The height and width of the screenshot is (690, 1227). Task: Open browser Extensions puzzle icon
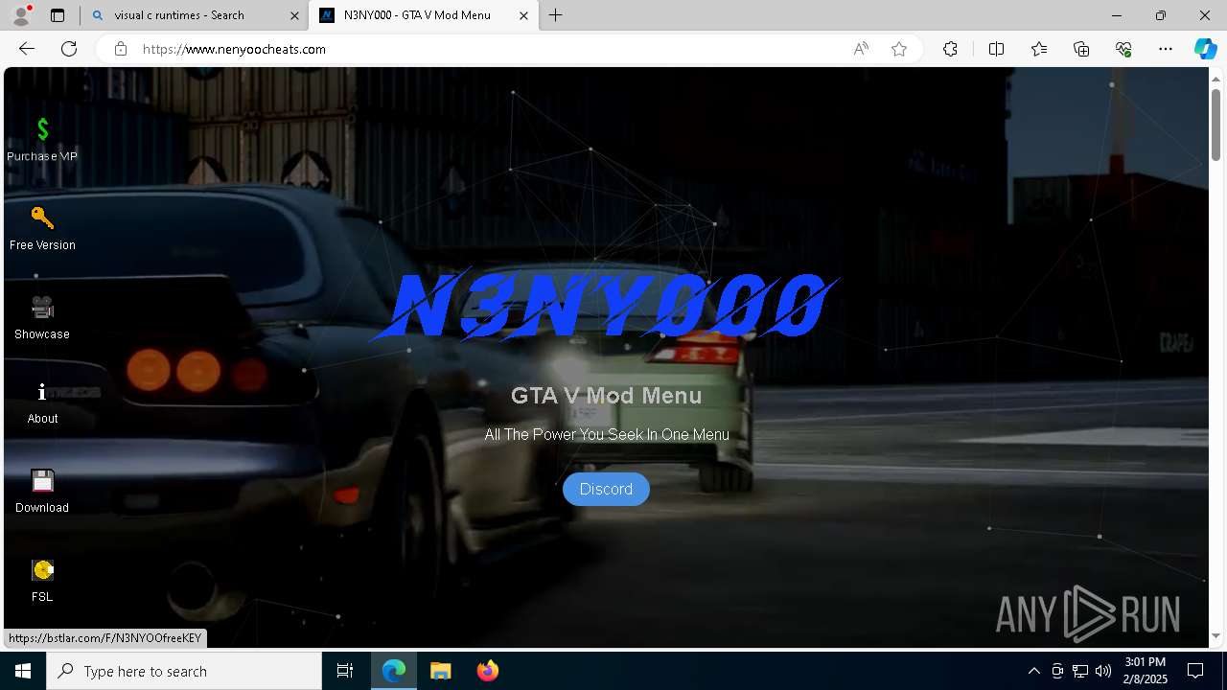pos(950,49)
